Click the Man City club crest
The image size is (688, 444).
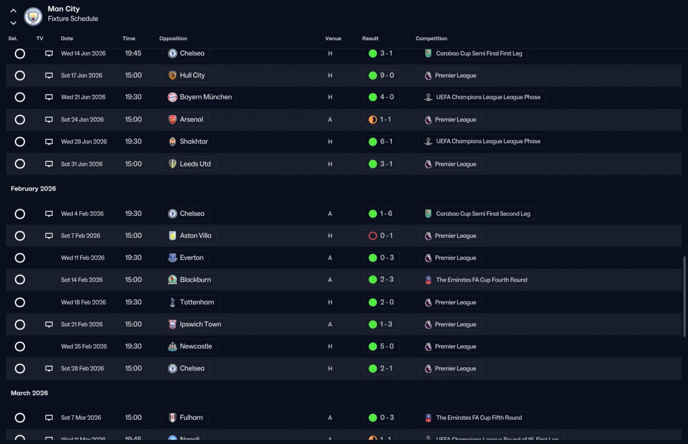[x=33, y=17]
